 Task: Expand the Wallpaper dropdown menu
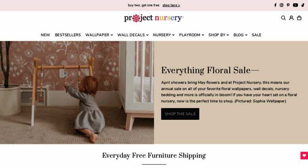coord(99,35)
